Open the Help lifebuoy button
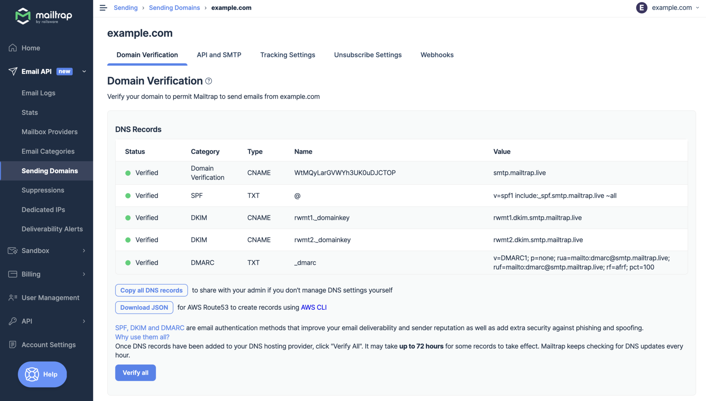The image size is (706, 401). pos(42,374)
